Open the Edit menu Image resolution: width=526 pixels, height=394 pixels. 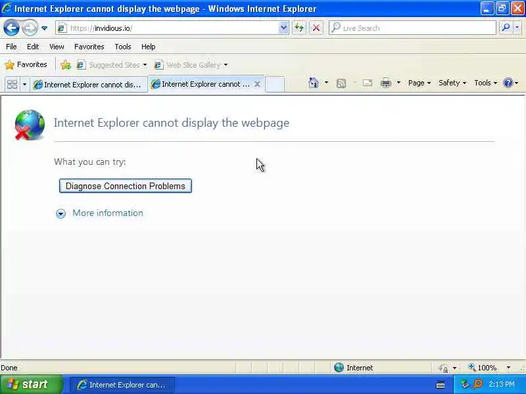click(x=33, y=47)
